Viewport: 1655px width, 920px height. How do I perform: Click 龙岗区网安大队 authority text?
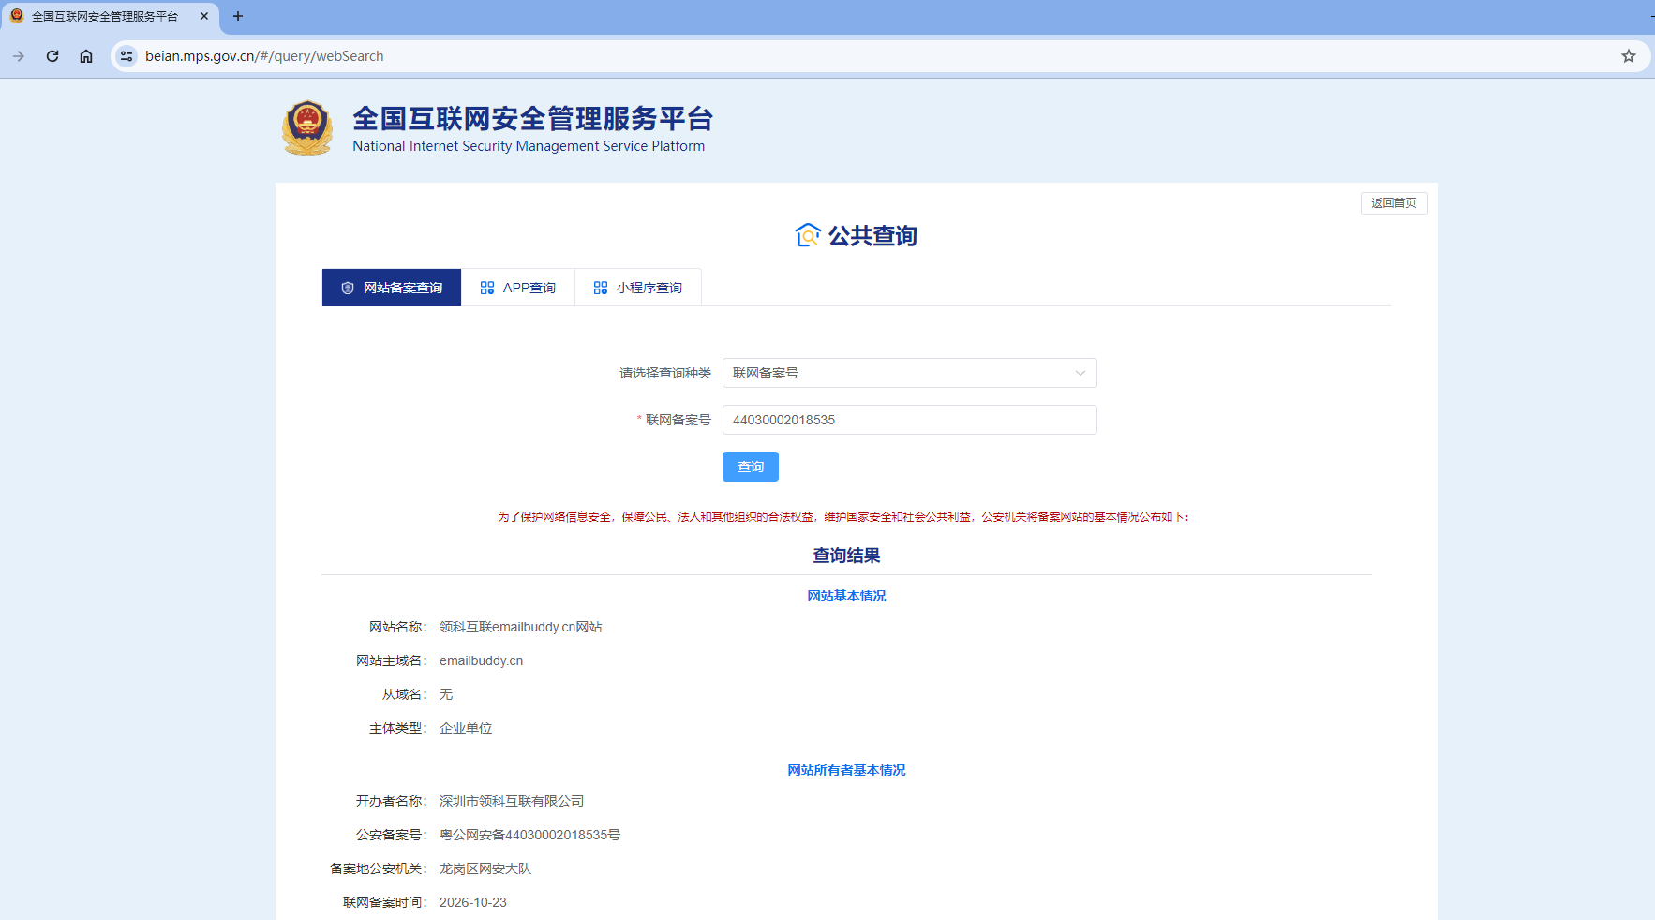485,868
